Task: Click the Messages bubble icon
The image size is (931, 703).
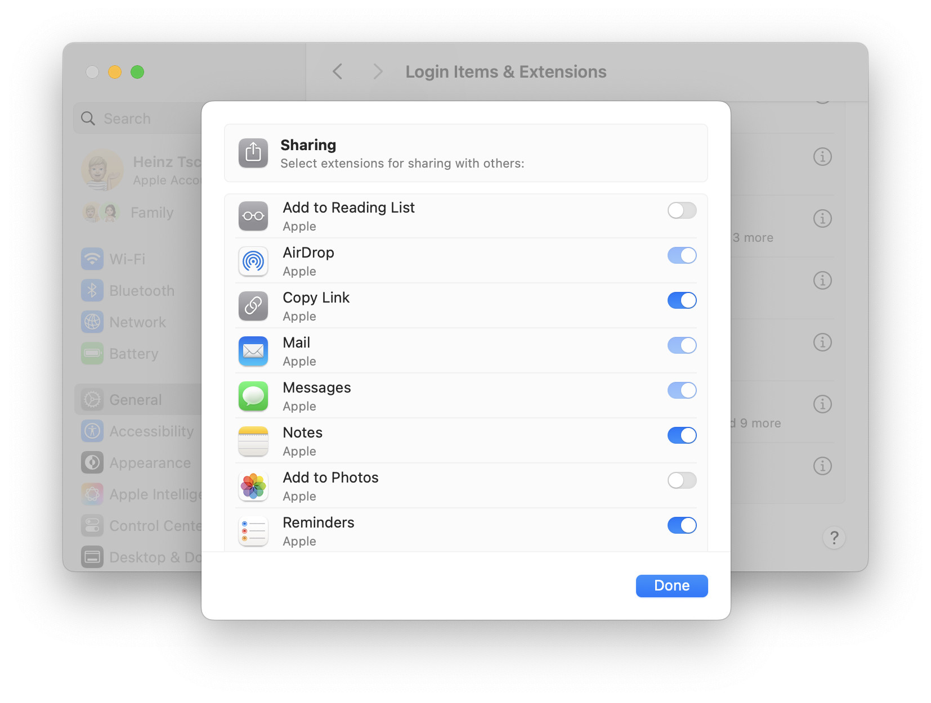Action: (x=253, y=396)
